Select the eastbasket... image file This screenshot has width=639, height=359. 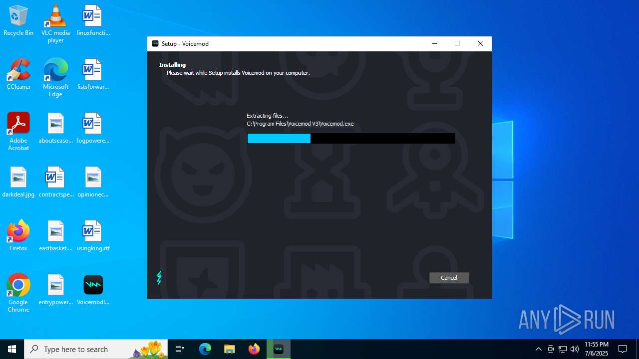[55, 236]
